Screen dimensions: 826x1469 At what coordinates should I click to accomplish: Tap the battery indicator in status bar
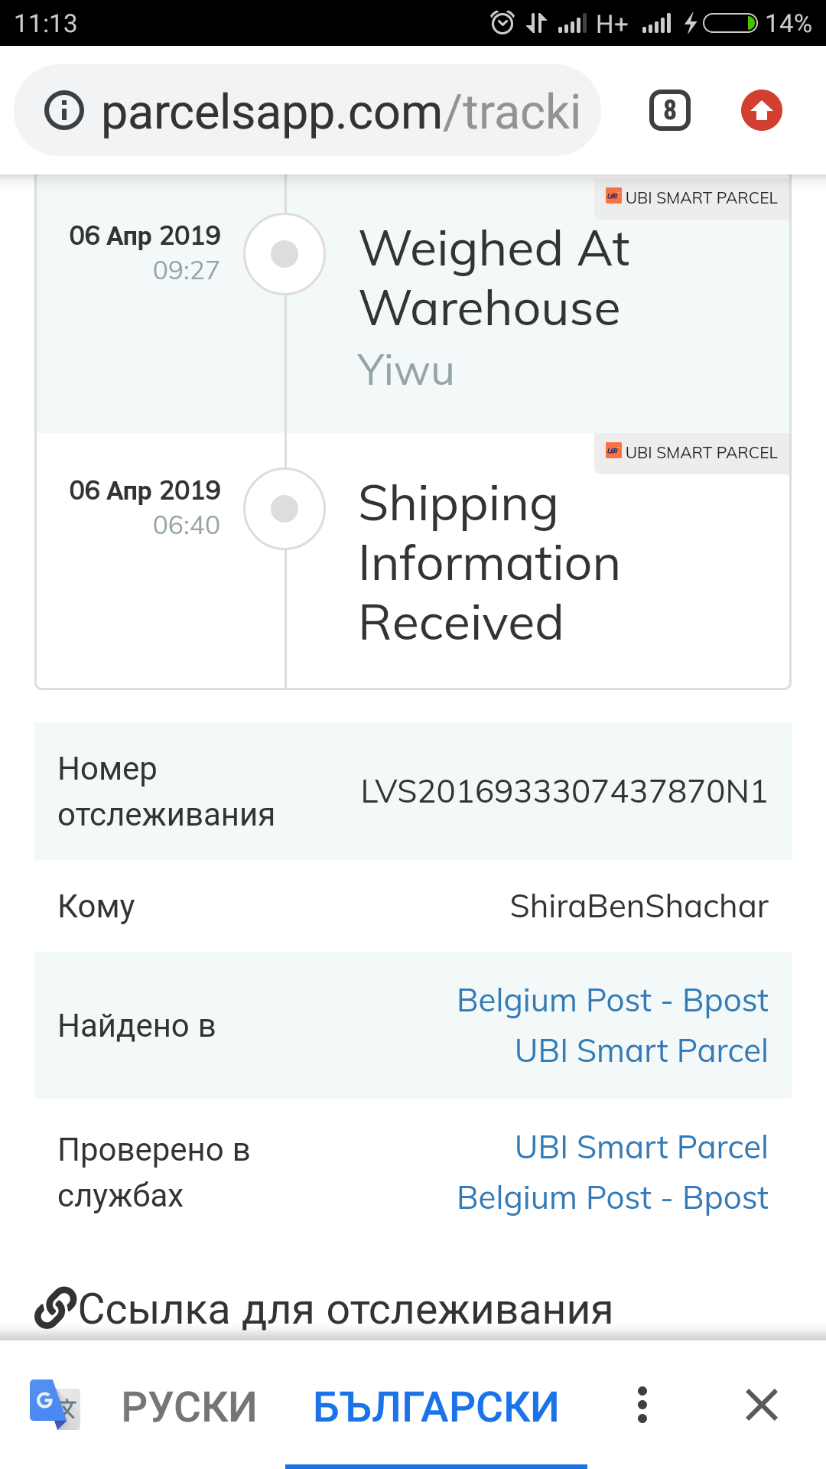pos(730,23)
